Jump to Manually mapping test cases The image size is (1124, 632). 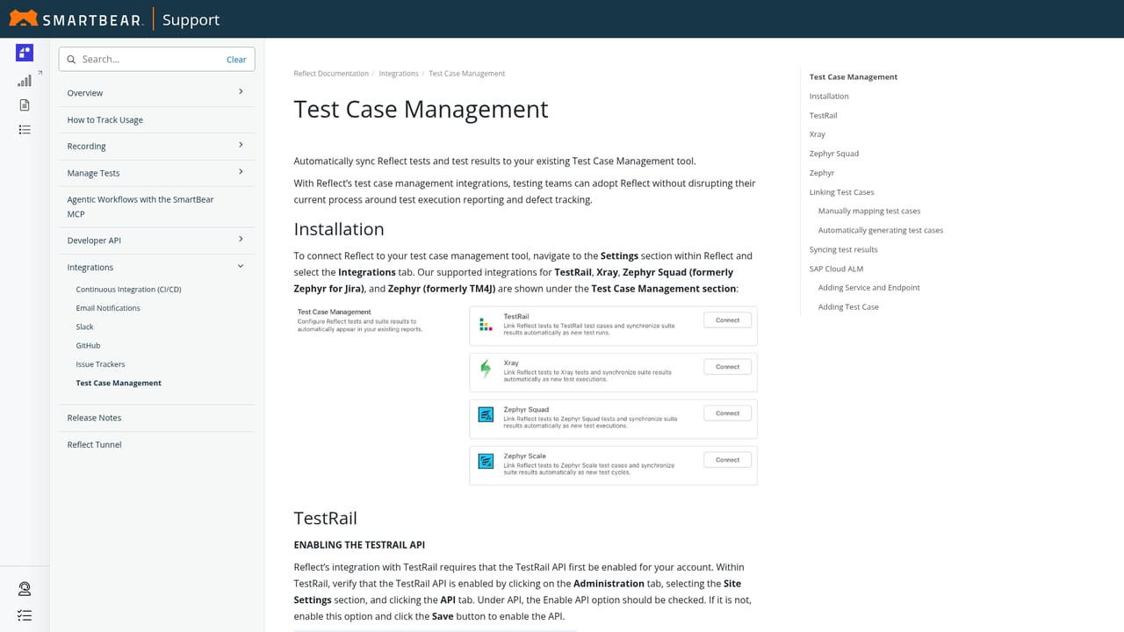(869, 212)
